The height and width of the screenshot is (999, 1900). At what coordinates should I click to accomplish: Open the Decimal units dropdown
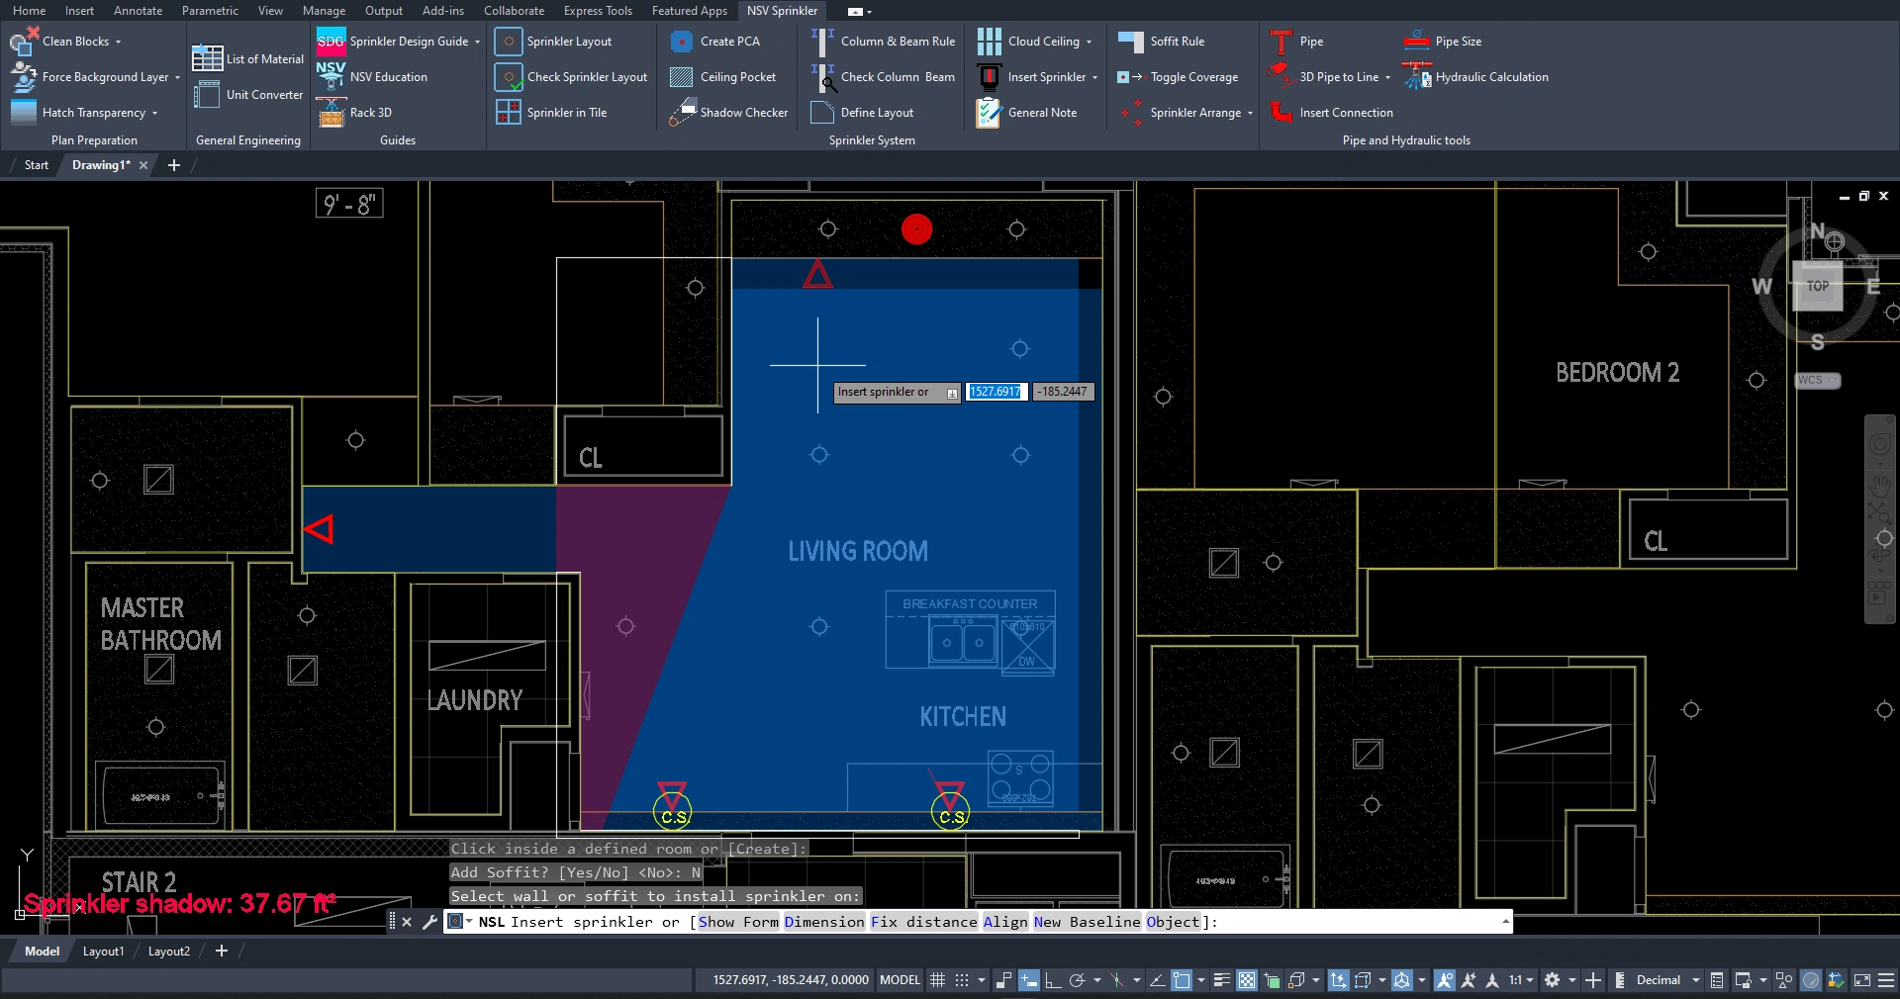[1696, 980]
